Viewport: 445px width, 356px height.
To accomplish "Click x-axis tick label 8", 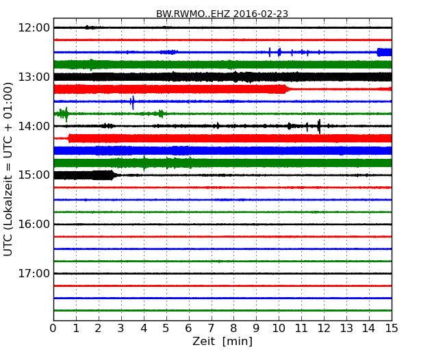I will pos(233,329).
